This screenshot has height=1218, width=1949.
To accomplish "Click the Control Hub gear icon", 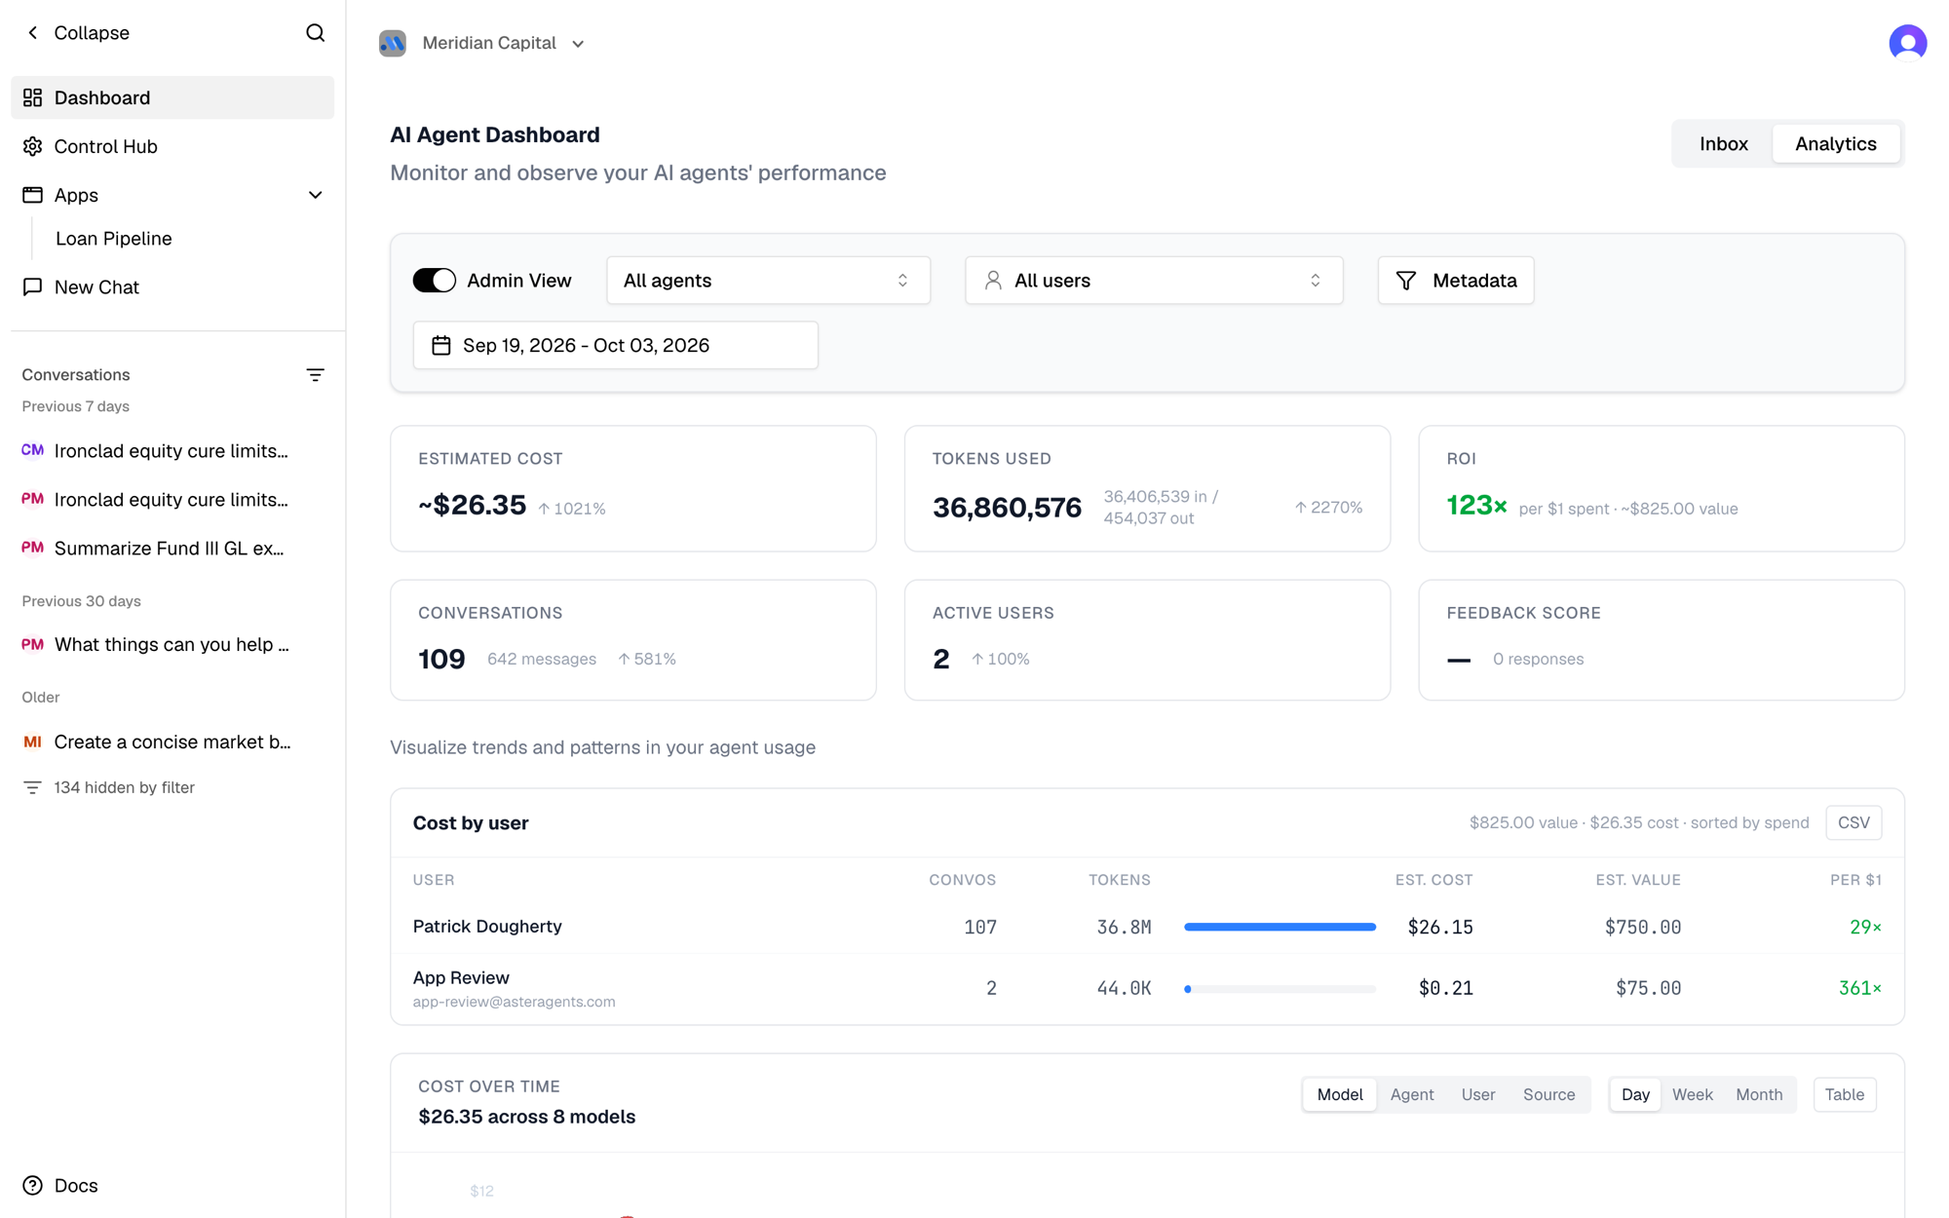I will point(33,146).
